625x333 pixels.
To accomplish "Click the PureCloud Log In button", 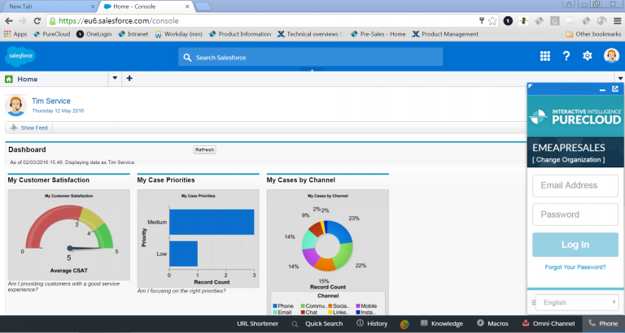I will coord(575,244).
